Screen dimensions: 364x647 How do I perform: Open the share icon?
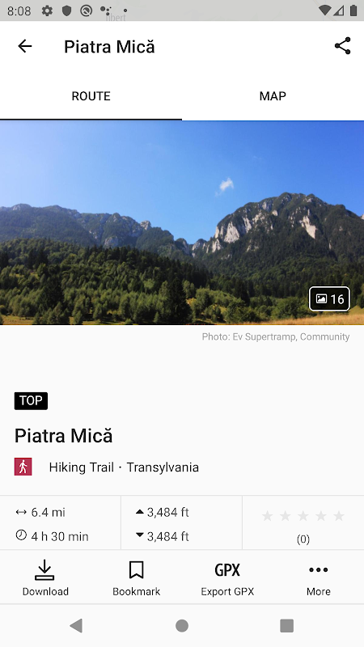[342, 46]
